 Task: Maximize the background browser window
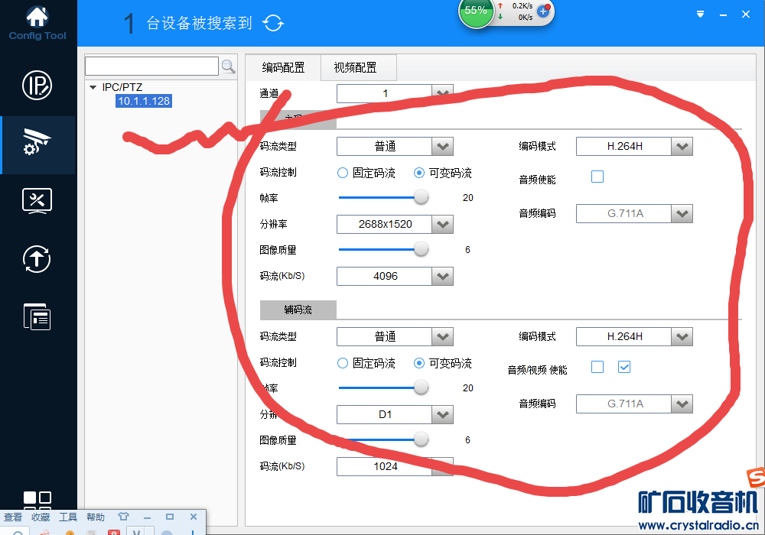(170, 517)
